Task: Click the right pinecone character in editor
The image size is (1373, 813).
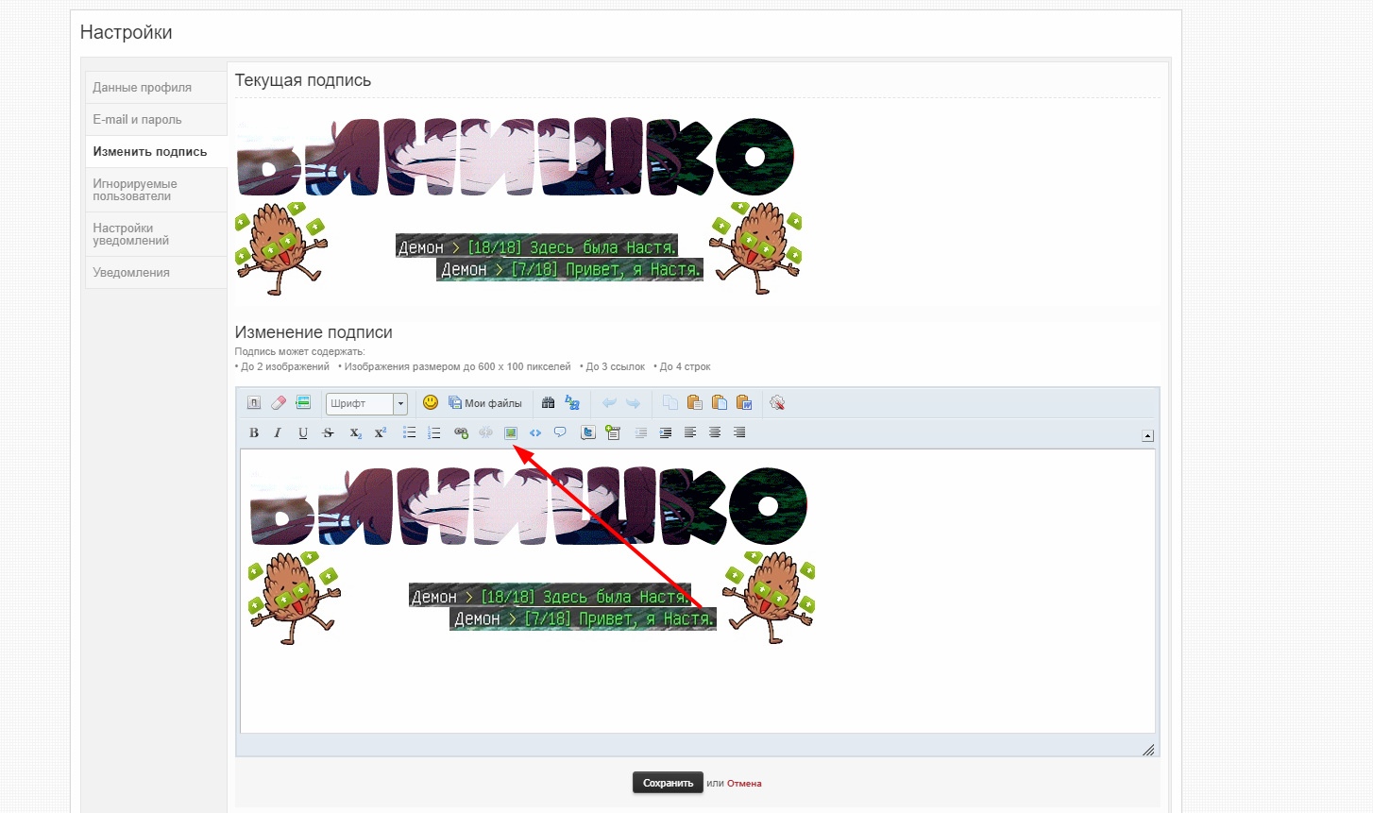Action: click(x=769, y=598)
